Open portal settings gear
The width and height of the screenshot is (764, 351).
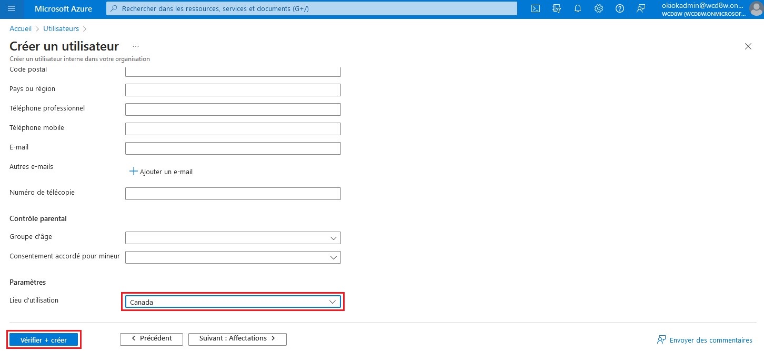coord(599,9)
